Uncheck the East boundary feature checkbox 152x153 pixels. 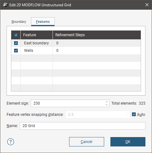[16, 43]
